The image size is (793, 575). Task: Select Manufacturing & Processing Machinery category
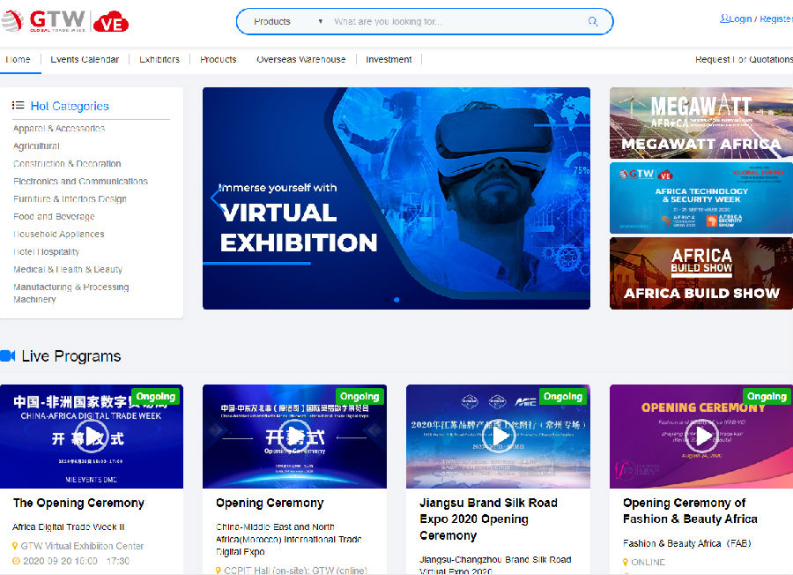[x=70, y=293]
